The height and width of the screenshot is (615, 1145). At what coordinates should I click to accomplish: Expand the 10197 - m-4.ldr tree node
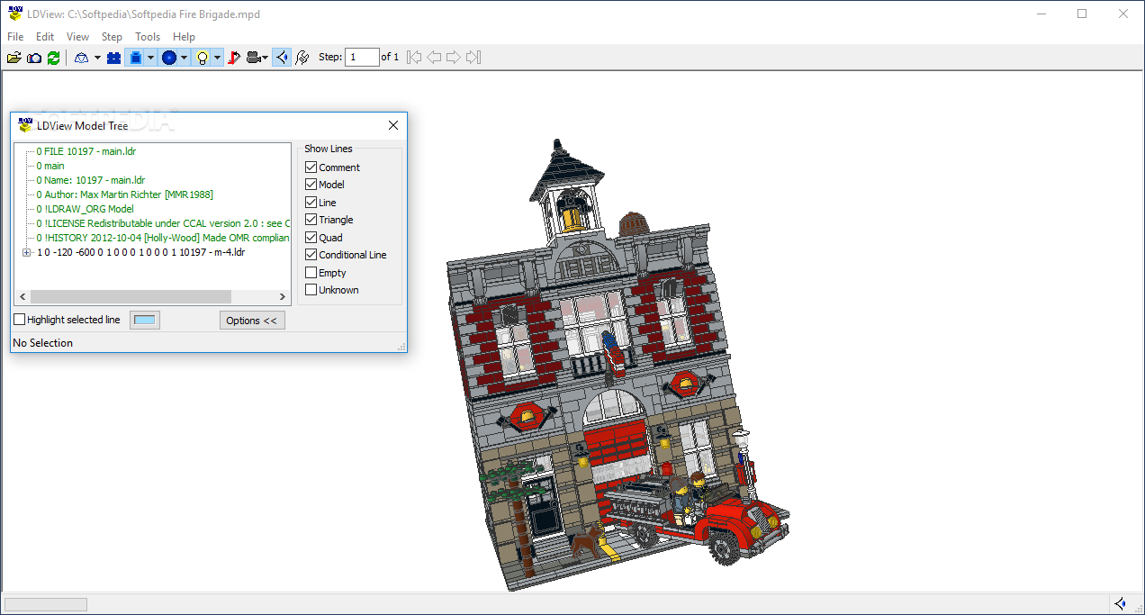pos(26,253)
